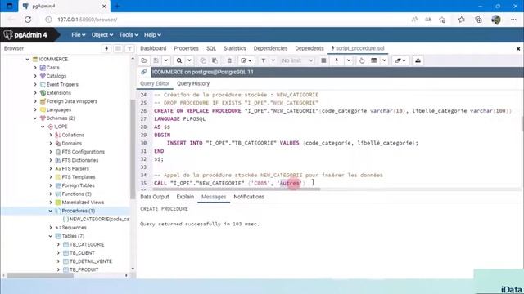Select the Query Editor tab

point(155,83)
